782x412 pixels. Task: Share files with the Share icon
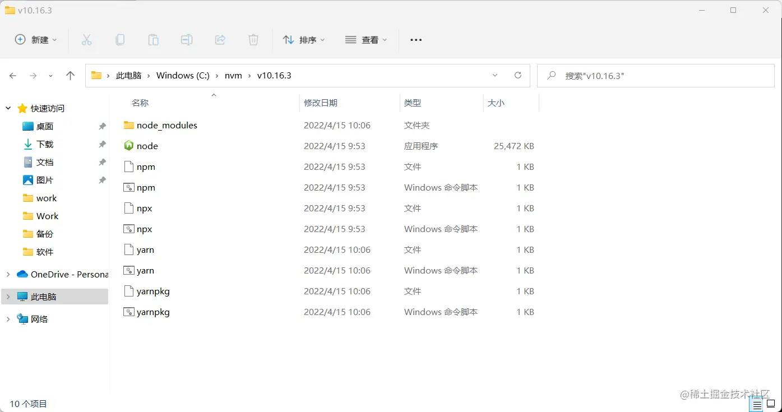[x=220, y=39]
